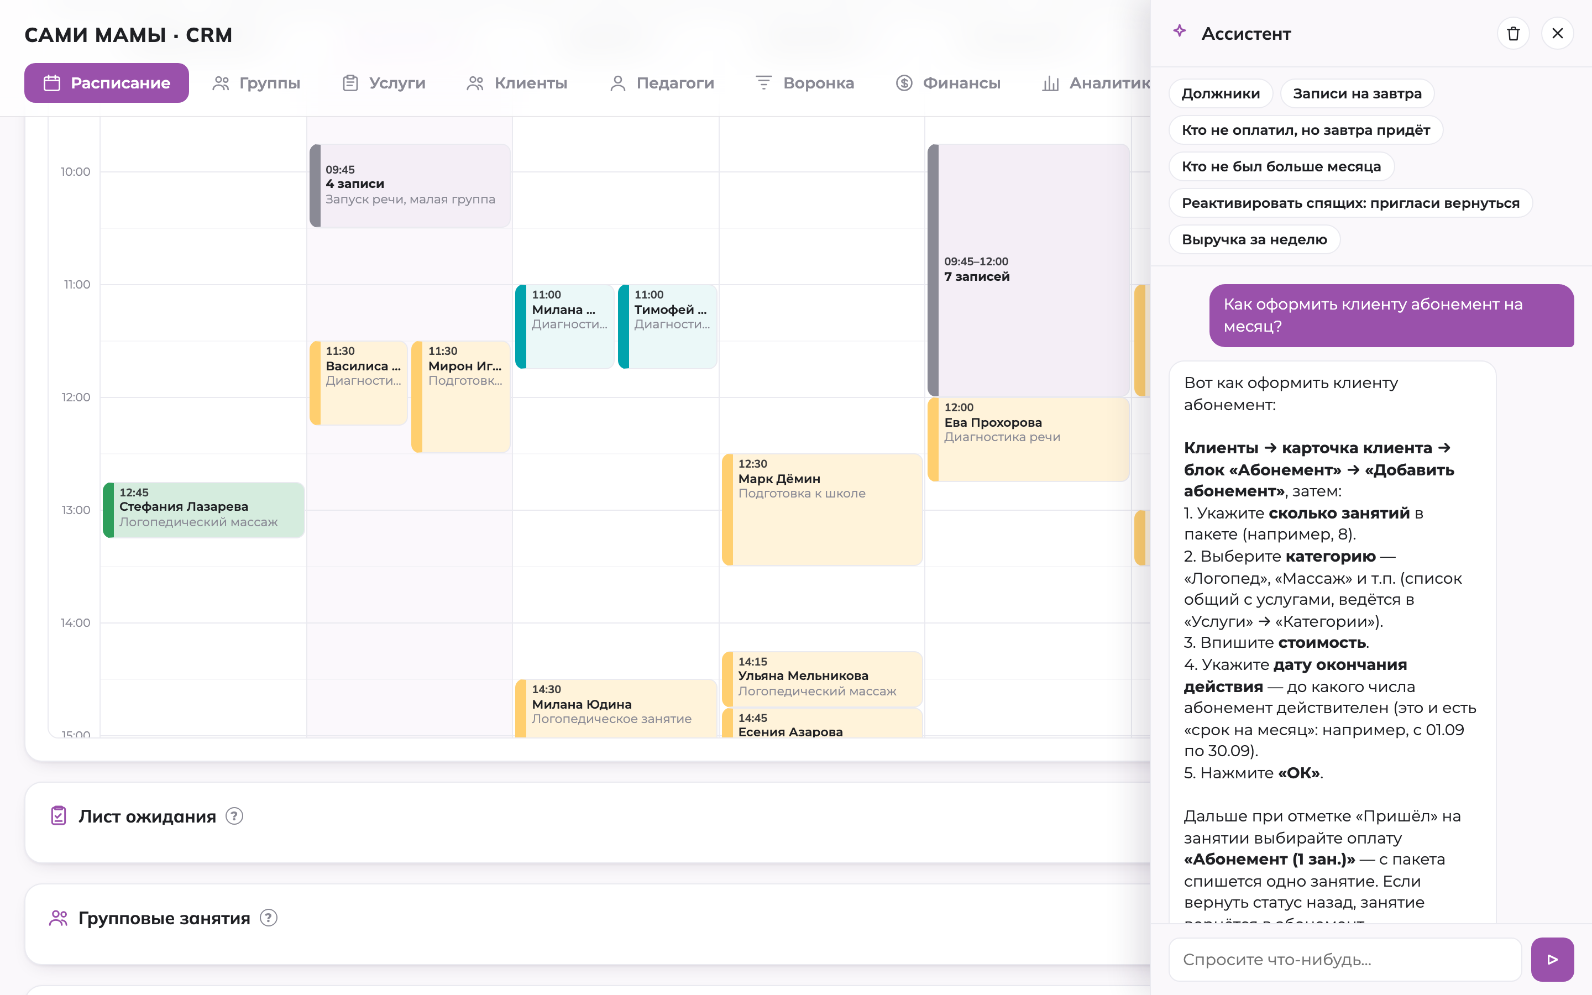The width and height of the screenshot is (1592, 995).
Task: Open Ева Прохорова 12:00 appointment
Action: click(1028, 439)
